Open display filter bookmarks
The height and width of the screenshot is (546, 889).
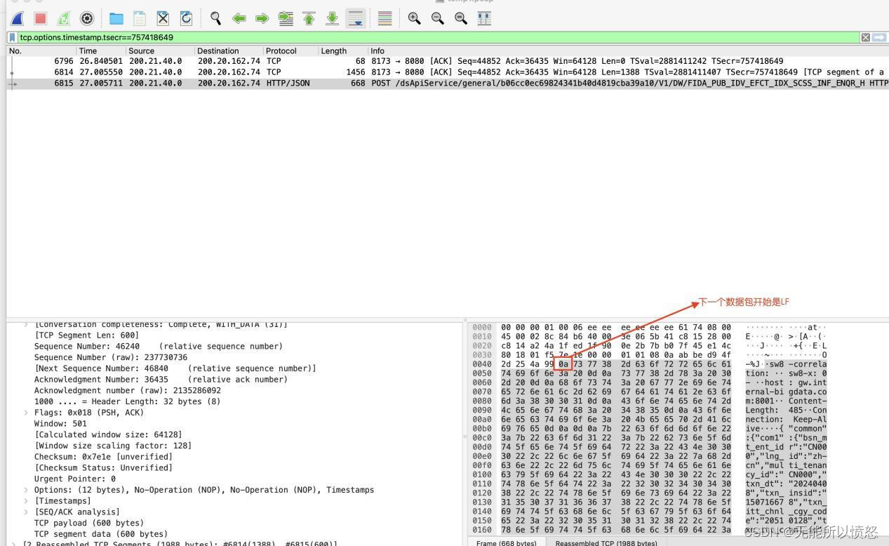[x=12, y=37]
